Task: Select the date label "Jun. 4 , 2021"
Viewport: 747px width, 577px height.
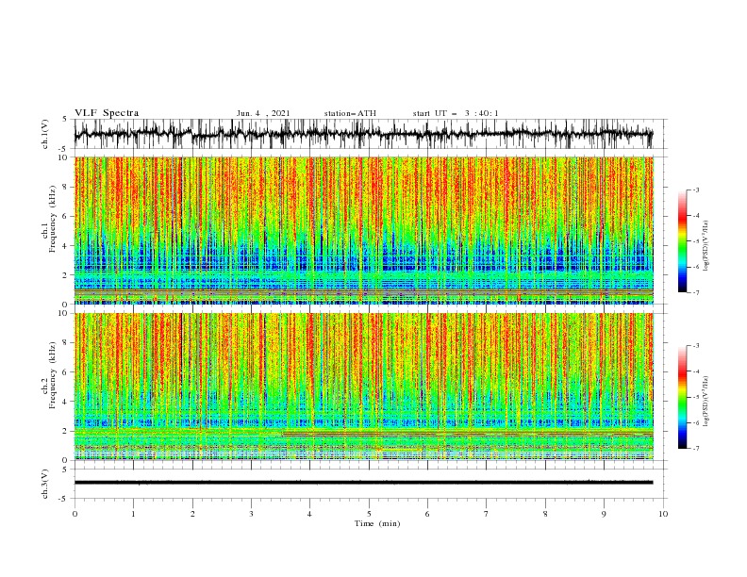Action: coord(263,113)
